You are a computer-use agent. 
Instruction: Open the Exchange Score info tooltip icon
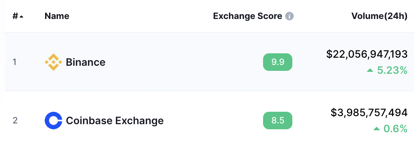click(x=289, y=16)
